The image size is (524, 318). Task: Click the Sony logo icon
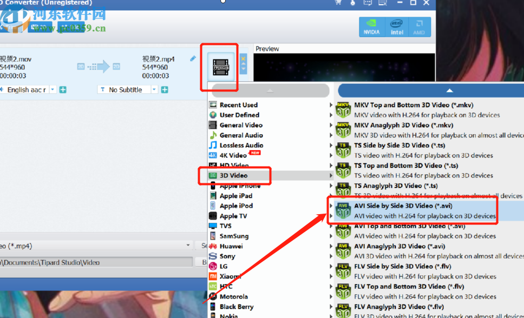[213, 256]
